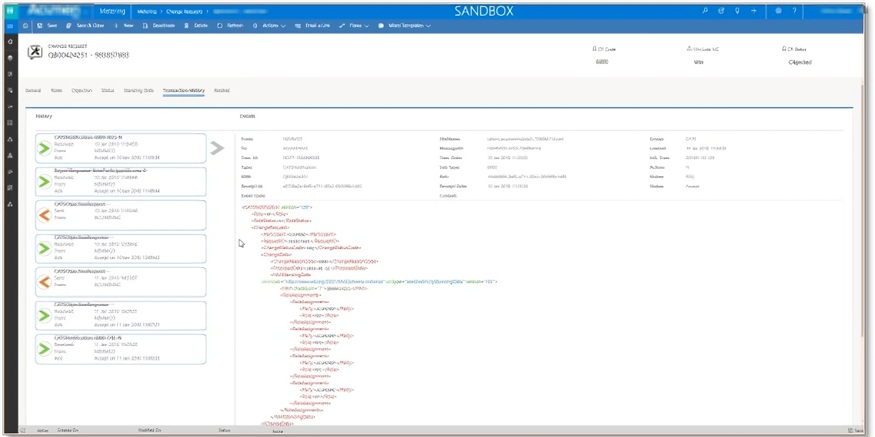
Task: Switch to the General tab
Action: point(33,91)
